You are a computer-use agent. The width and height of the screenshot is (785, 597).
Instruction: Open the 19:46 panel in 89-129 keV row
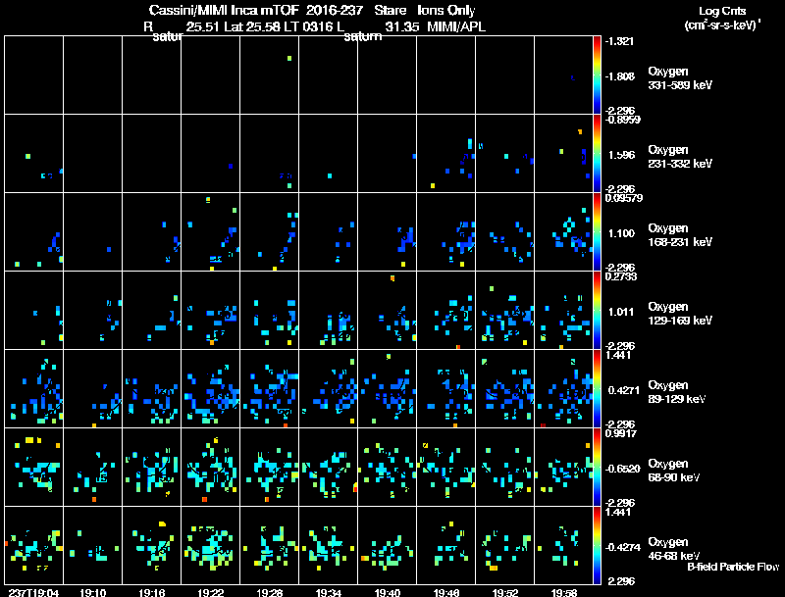click(445, 388)
